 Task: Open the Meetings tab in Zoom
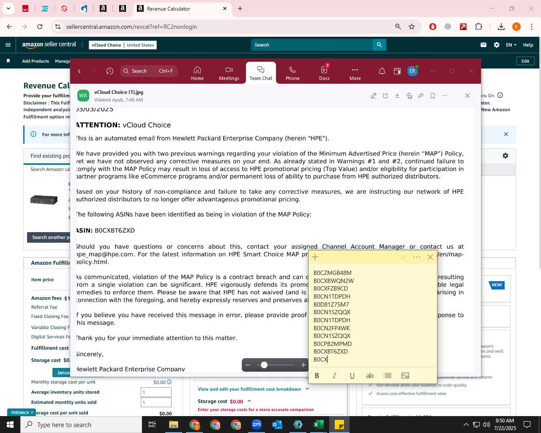point(229,73)
